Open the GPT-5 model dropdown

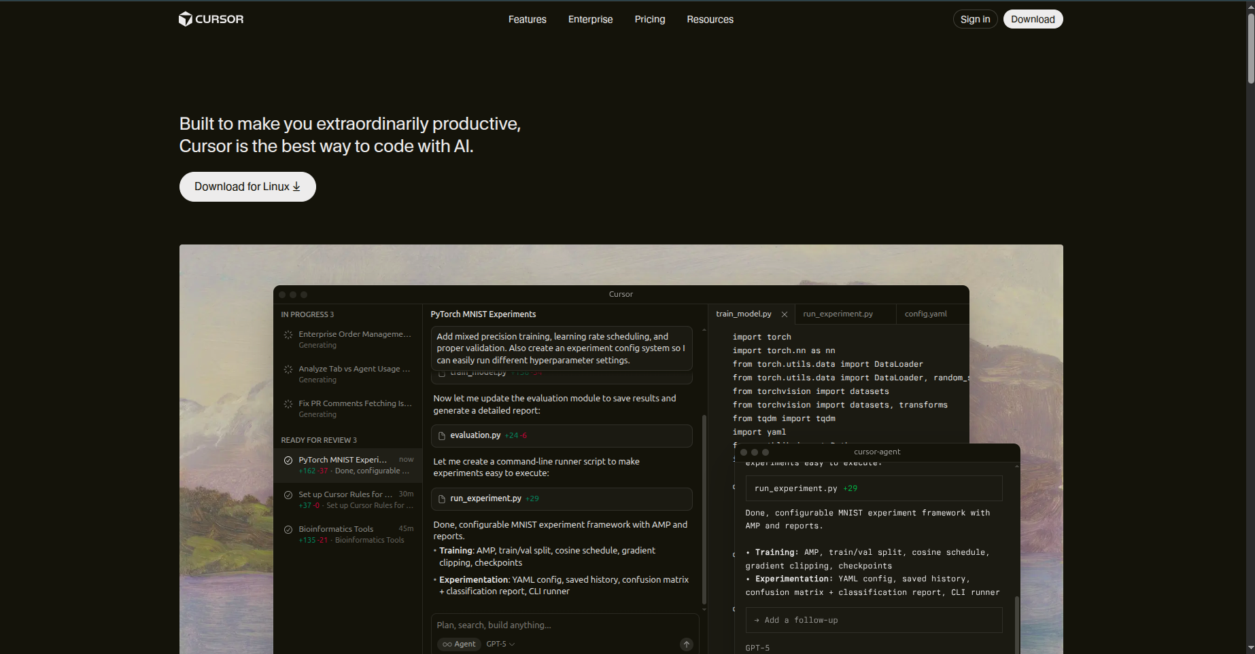(500, 644)
